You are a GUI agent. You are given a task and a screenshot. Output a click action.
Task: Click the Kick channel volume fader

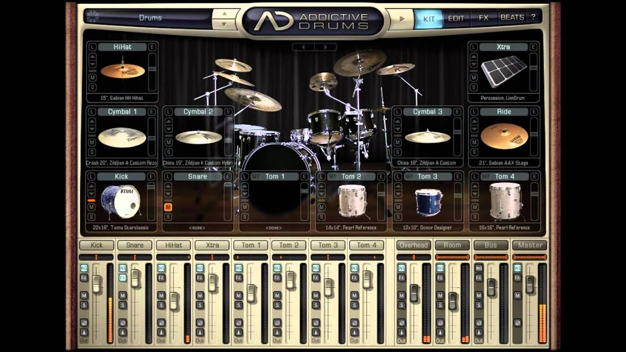point(97,285)
